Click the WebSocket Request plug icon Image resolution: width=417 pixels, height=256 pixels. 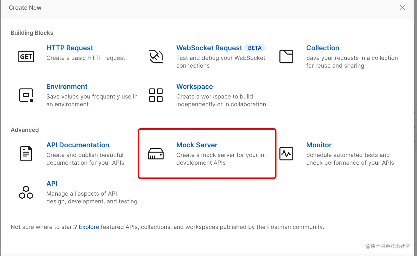(x=156, y=57)
